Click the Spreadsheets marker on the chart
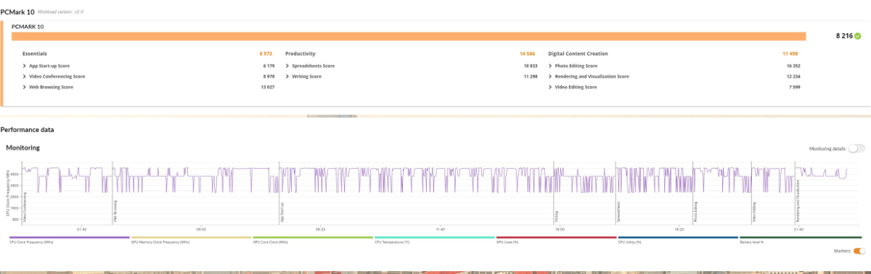 [619, 212]
